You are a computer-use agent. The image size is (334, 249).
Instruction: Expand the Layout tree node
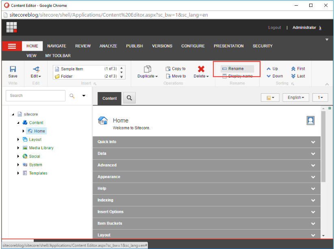point(18,140)
